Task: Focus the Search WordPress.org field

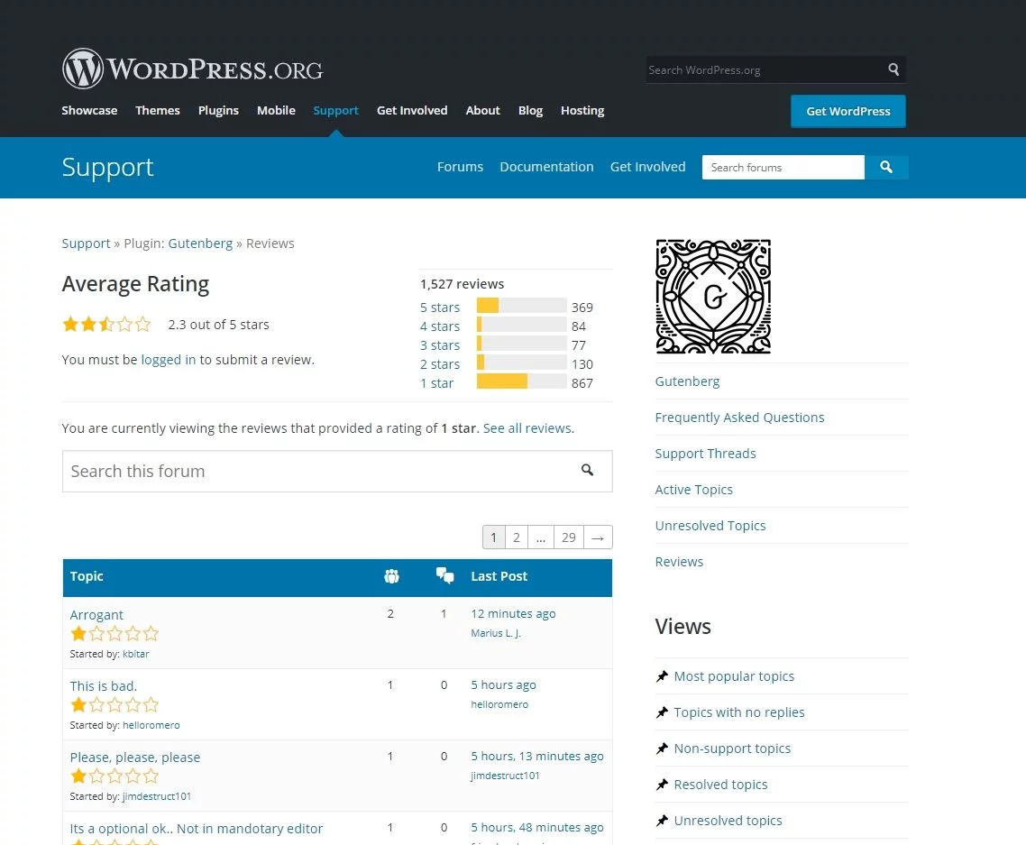Action: tap(765, 69)
